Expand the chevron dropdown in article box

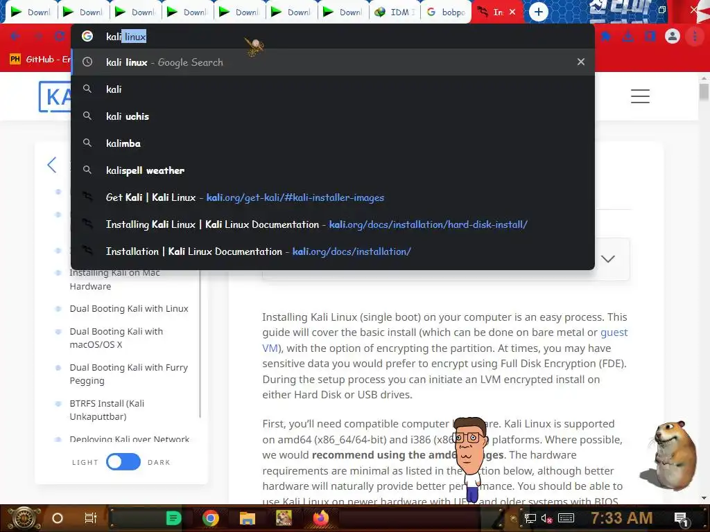[x=607, y=259]
